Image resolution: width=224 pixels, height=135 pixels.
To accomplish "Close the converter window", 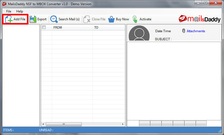I will point(216,3).
